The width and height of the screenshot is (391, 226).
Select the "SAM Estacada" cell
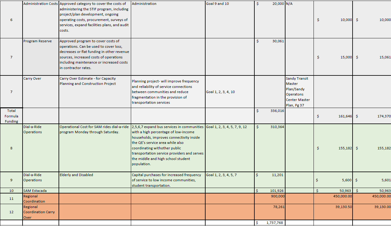[x=41, y=191]
